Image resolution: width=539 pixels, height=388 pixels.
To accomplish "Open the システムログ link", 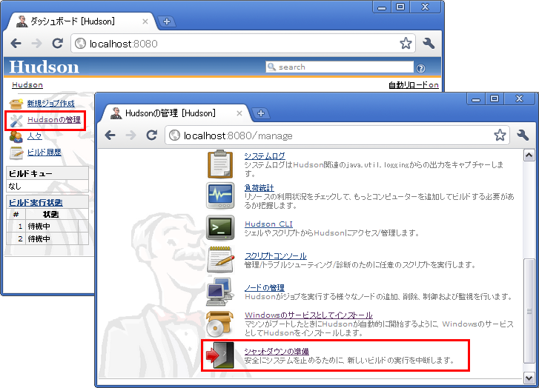I will [x=265, y=156].
